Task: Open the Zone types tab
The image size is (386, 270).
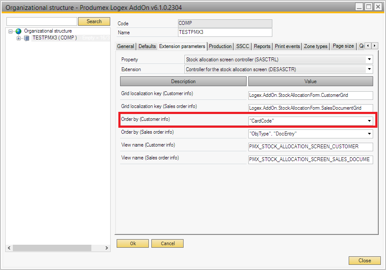Action: click(316, 46)
